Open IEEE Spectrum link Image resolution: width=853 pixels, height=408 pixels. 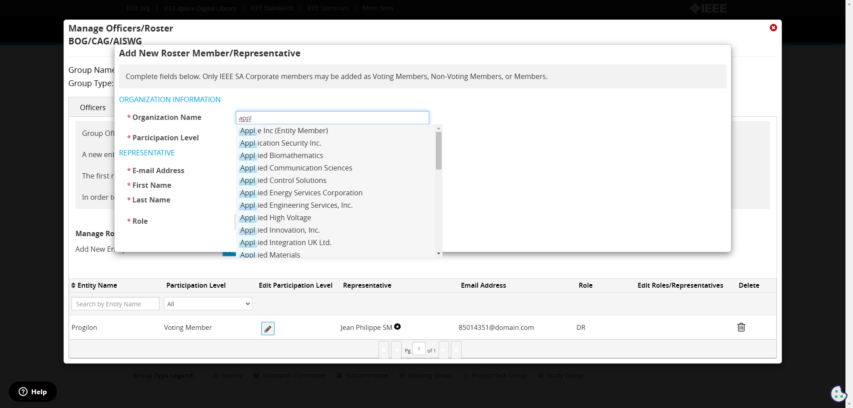point(328,8)
